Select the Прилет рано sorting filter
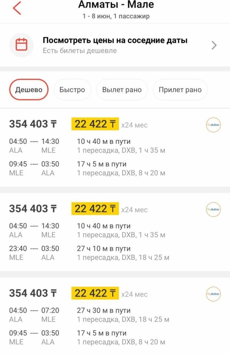Viewport: 230px width, 354px height. [180, 90]
